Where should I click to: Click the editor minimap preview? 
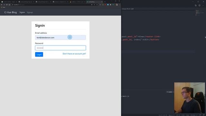(200, 13)
